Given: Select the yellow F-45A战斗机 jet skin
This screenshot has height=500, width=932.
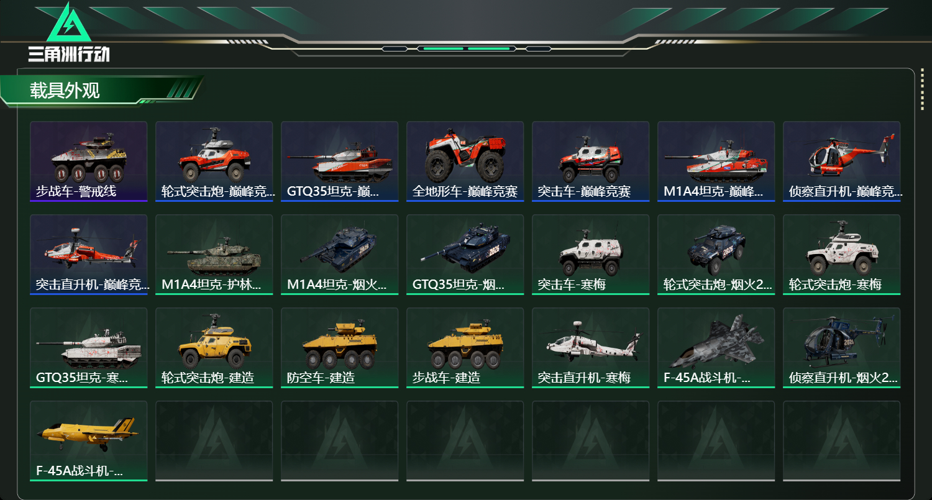Looking at the screenshot, I should (x=89, y=441).
